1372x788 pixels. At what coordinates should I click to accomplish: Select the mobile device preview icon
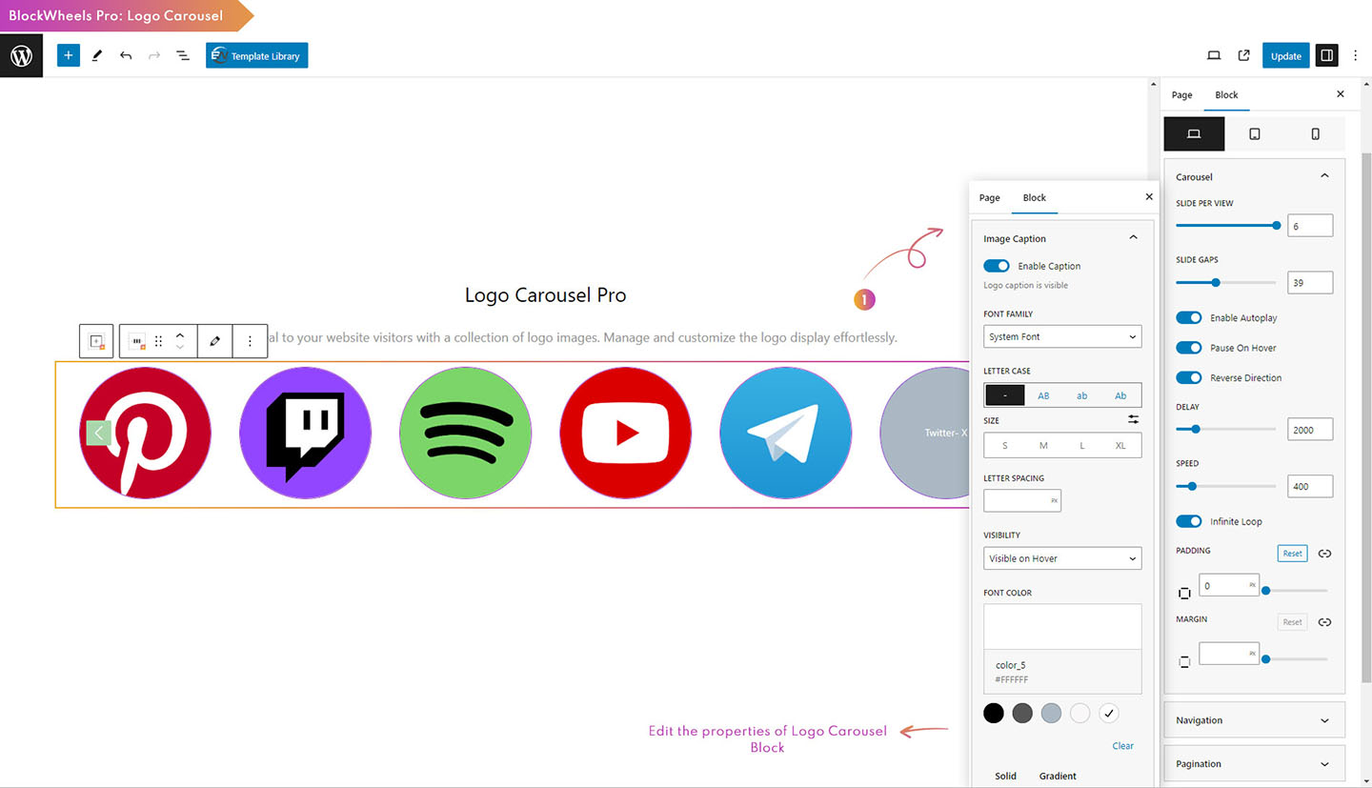pos(1315,134)
